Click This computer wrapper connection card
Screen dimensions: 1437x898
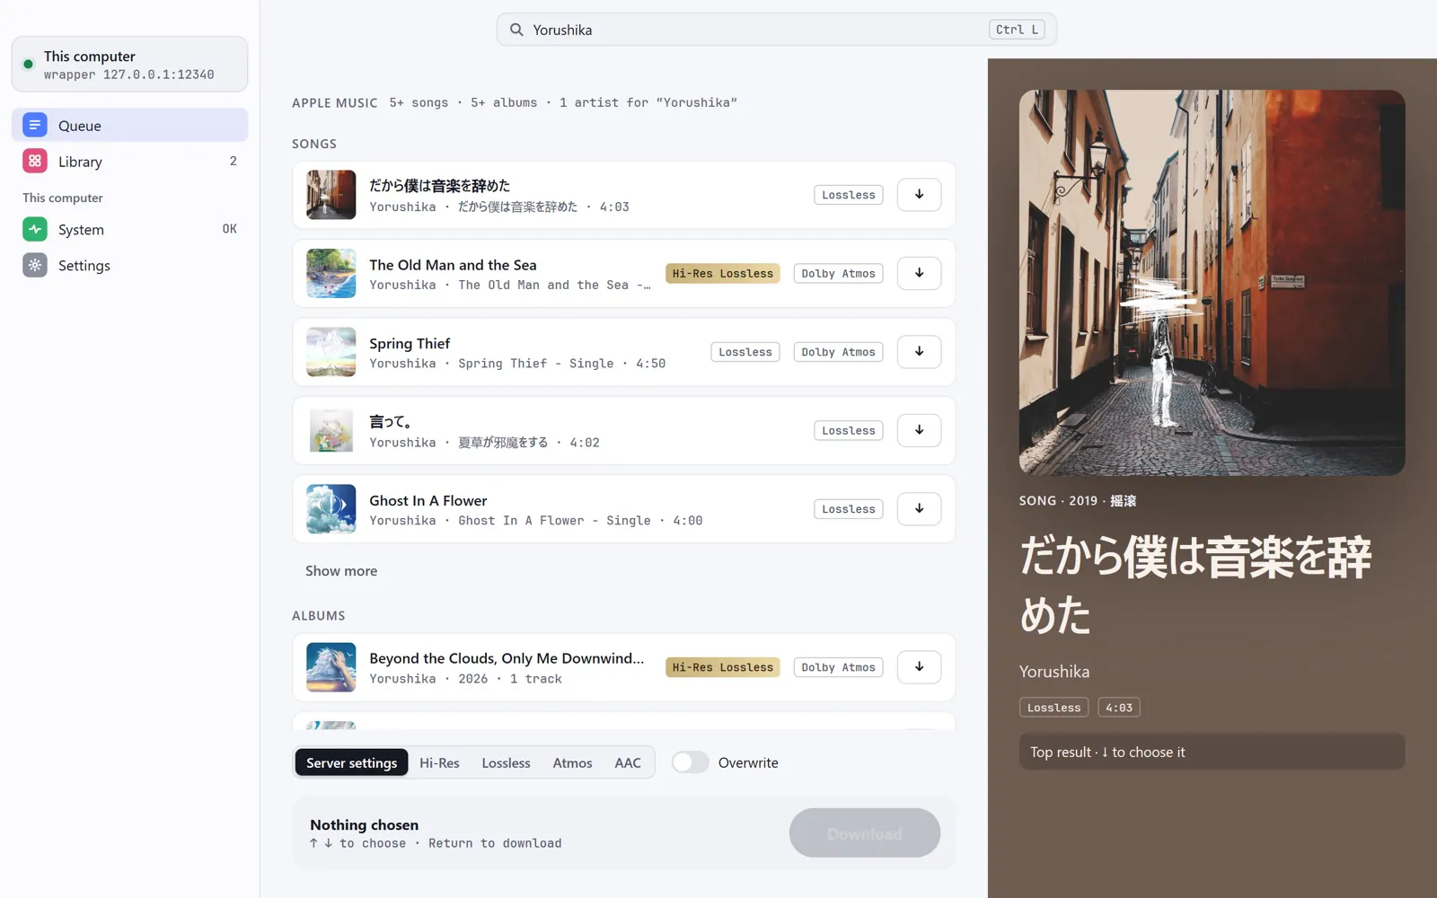point(129,64)
